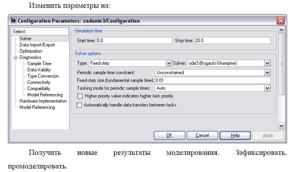The width and height of the screenshot is (302, 172).
Task: Click the Stop time input field
Action: coord(232,41)
